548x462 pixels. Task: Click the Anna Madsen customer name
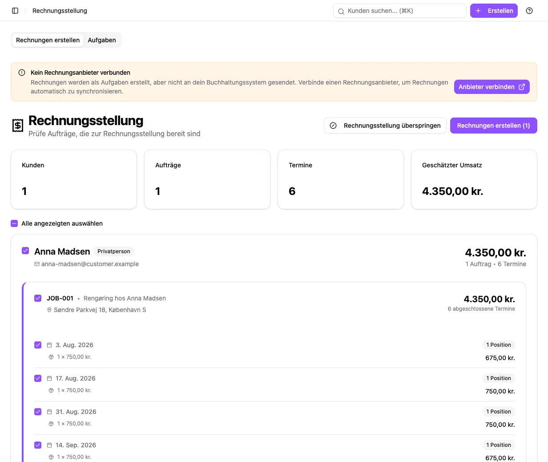click(62, 251)
